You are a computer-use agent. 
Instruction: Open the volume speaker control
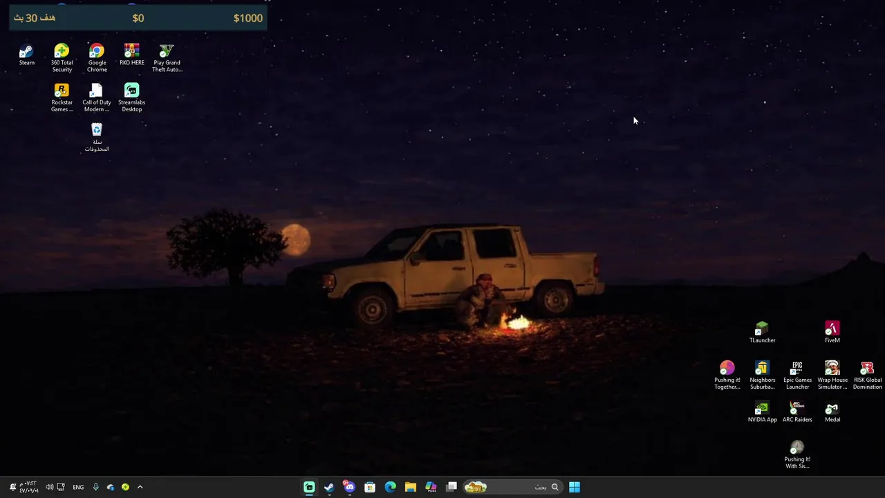click(x=49, y=487)
